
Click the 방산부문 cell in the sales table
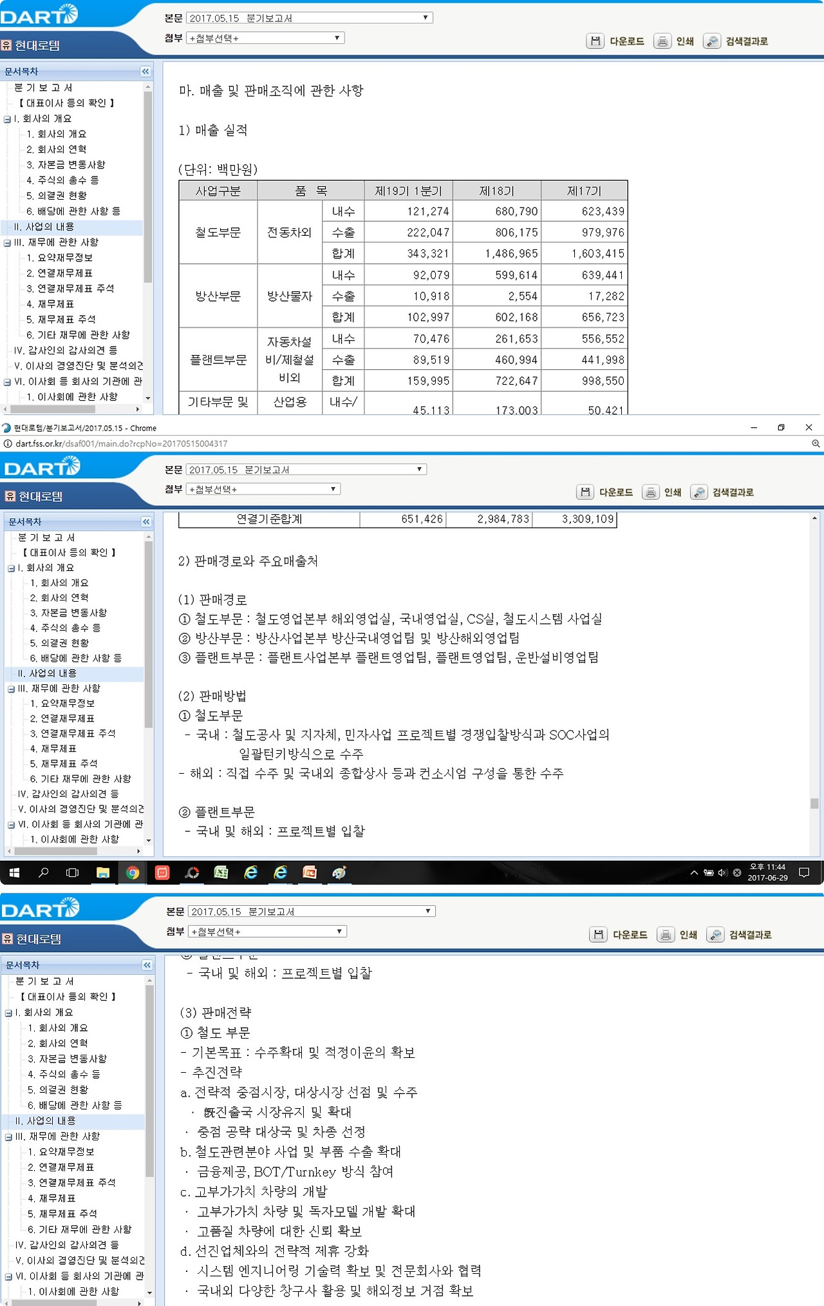218,296
